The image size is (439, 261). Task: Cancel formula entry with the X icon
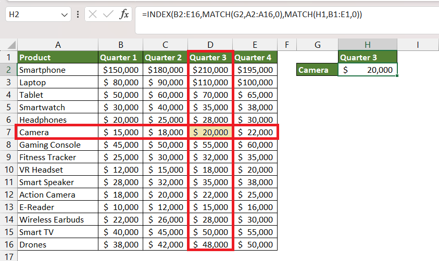click(93, 14)
